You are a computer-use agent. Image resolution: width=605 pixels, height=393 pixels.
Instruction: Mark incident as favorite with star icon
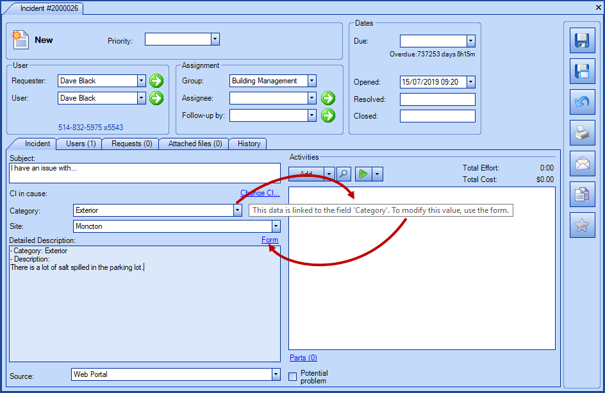click(582, 225)
